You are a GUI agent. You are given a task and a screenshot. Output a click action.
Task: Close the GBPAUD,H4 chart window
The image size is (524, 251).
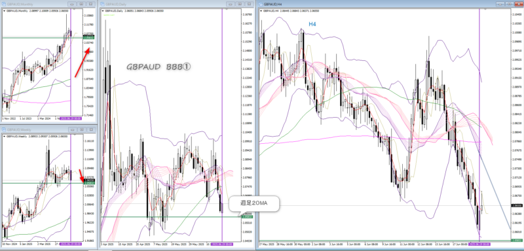tap(518, 4)
